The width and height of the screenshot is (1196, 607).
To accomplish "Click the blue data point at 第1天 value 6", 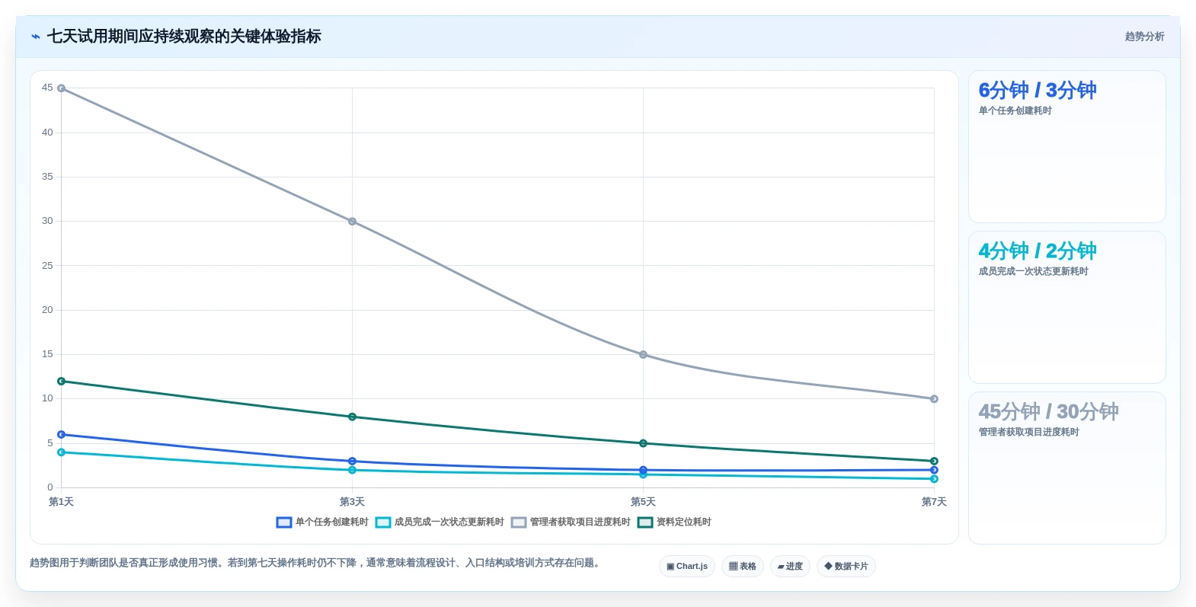I will pyautogui.click(x=62, y=435).
